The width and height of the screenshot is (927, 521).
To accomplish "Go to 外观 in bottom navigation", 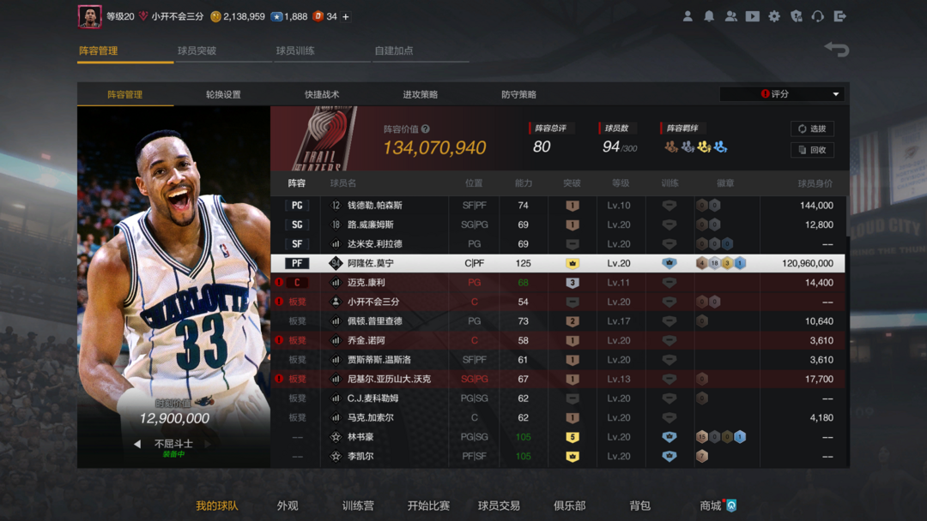I will (x=288, y=506).
